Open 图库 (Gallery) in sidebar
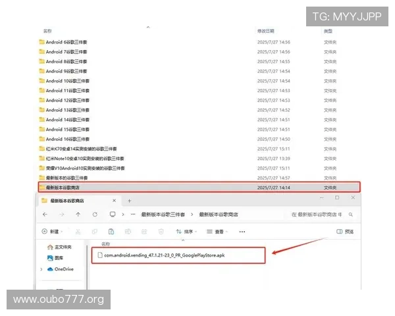 click(x=55, y=258)
